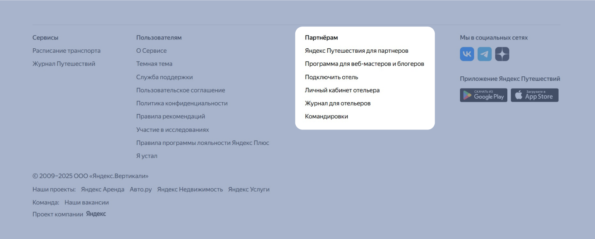Click the Команда: label
The width and height of the screenshot is (595, 239).
[x=46, y=202]
